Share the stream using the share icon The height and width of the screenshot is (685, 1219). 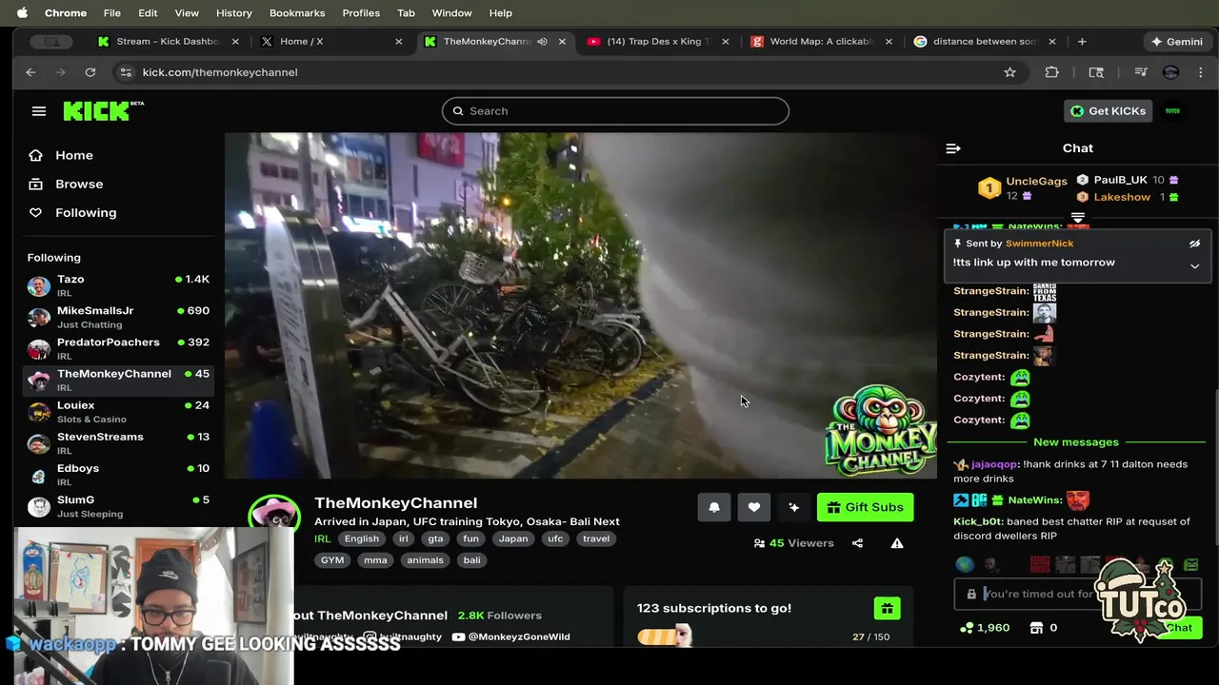click(857, 543)
